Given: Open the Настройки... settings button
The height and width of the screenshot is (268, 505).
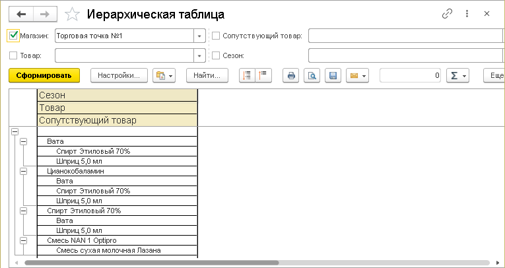Looking at the screenshot, I should 118,76.
